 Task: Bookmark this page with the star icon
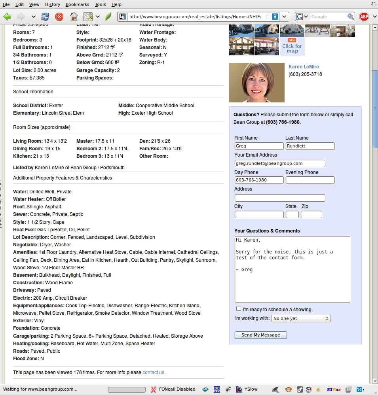pyautogui.click(x=268, y=17)
